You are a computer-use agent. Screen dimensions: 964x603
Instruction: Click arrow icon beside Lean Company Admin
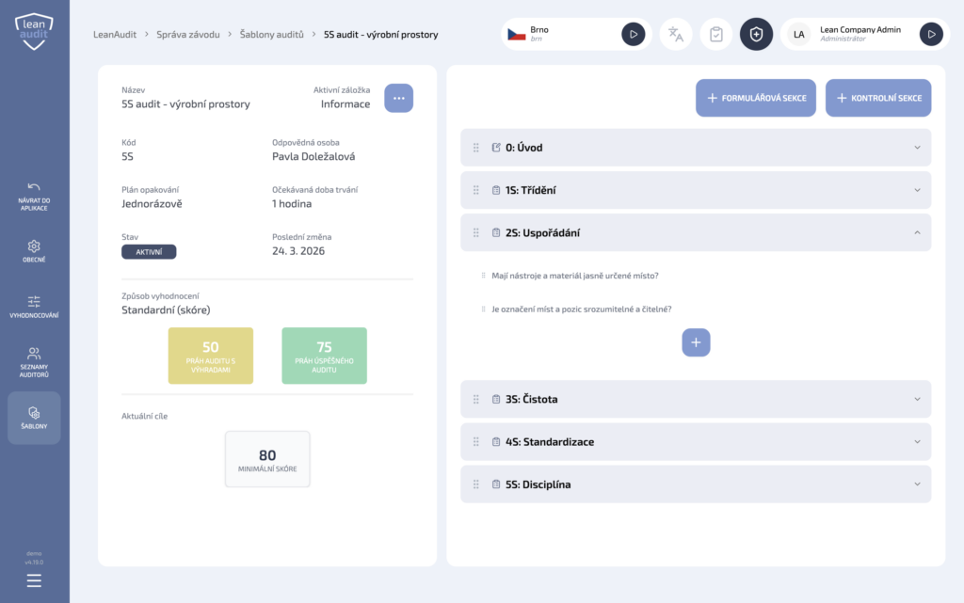931,35
